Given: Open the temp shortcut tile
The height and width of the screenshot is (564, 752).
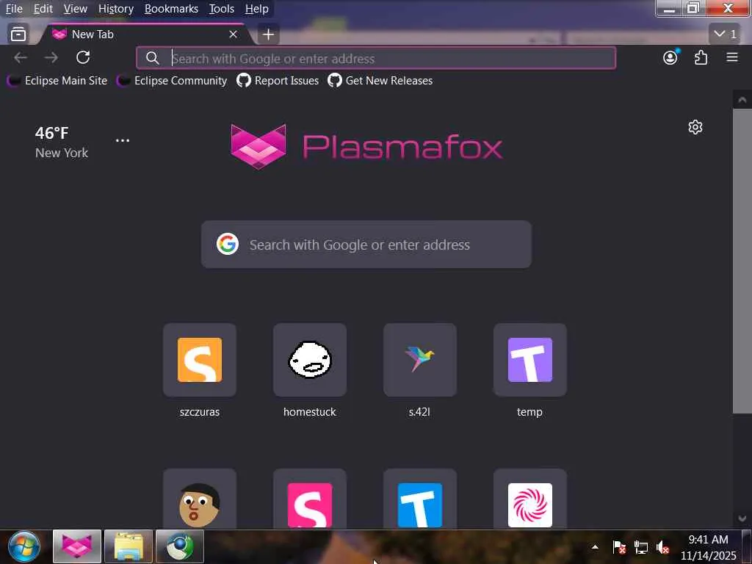Looking at the screenshot, I should (x=530, y=370).
